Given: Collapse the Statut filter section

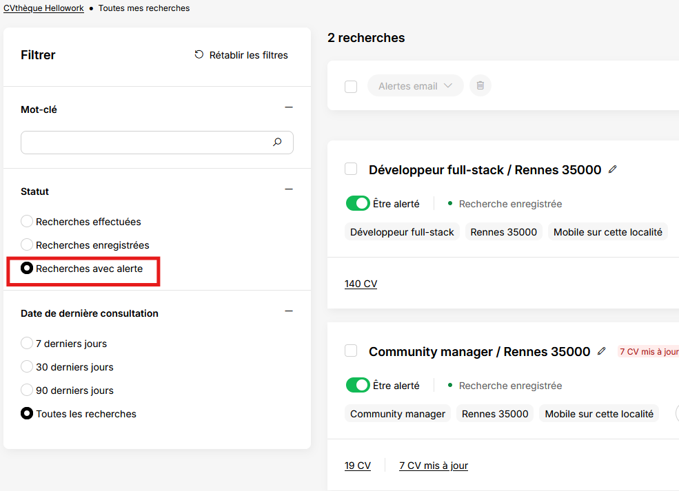Looking at the screenshot, I should (x=289, y=189).
